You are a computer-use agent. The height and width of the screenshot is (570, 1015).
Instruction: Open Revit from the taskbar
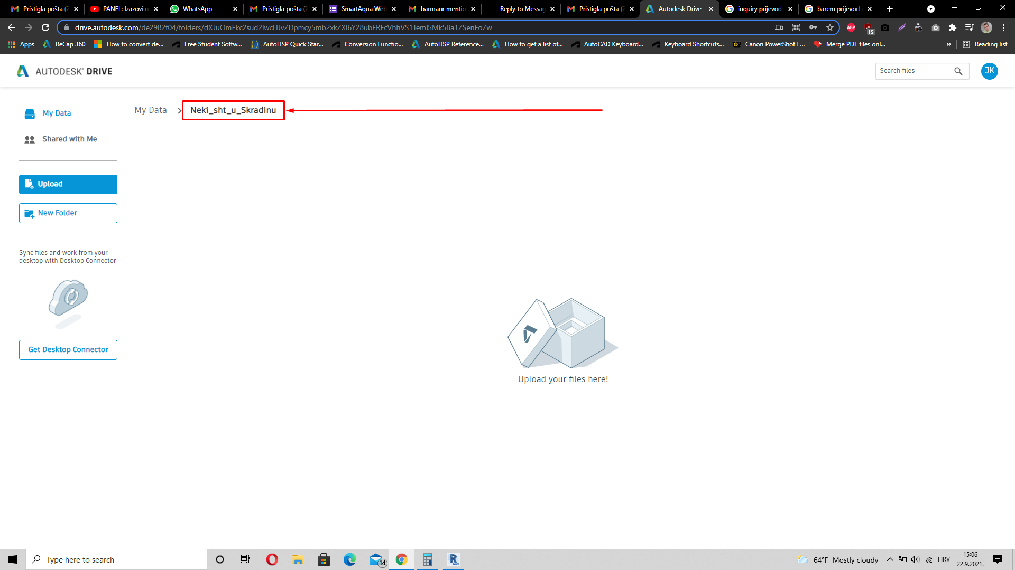pyautogui.click(x=454, y=559)
